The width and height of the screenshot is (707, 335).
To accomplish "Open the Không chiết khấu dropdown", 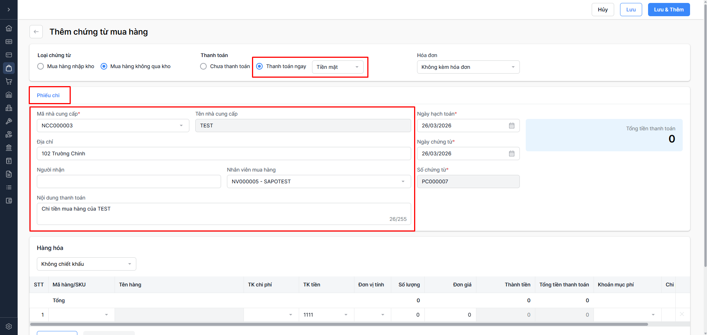I will click(x=86, y=264).
